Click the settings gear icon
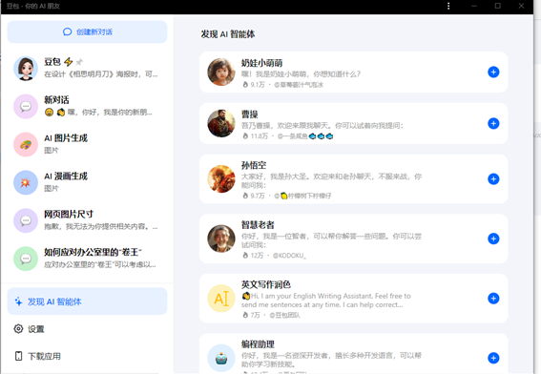Image resolution: width=541 pixels, height=374 pixels. (x=18, y=329)
